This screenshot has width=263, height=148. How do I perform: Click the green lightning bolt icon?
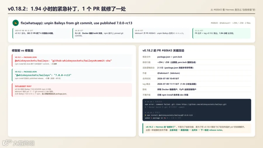(15, 23)
